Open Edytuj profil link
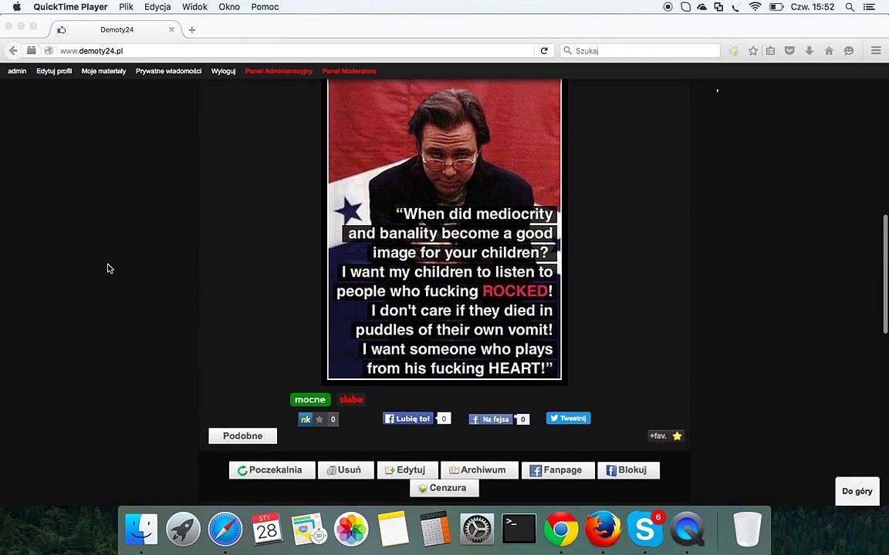This screenshot has width=889, height=555. point(54,71)
